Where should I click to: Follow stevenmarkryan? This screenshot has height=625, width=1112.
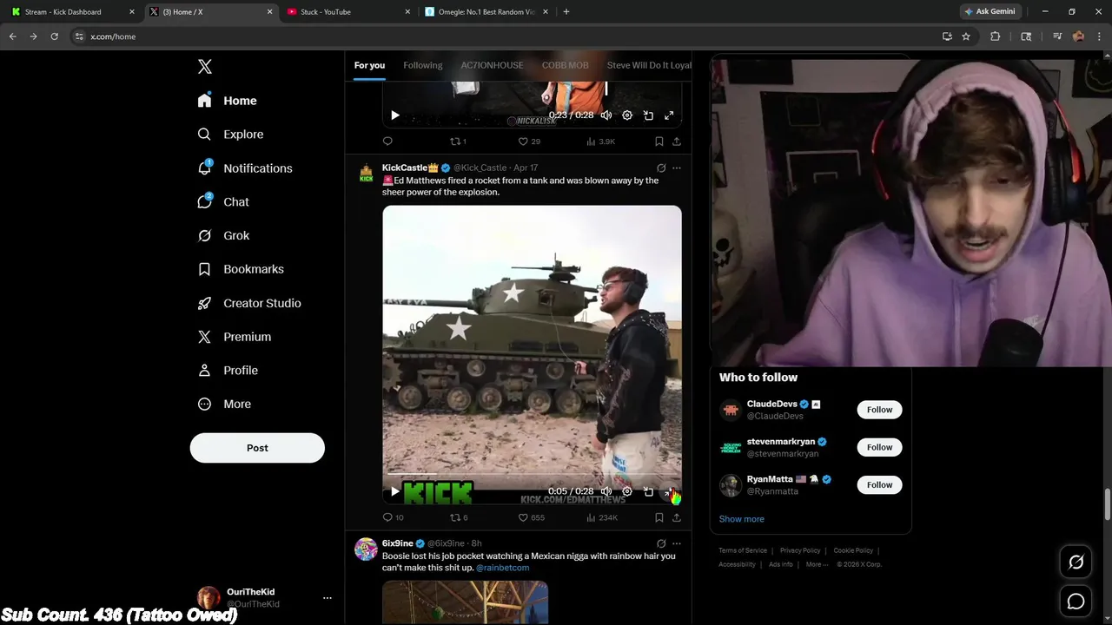click(x=879, y=447)
